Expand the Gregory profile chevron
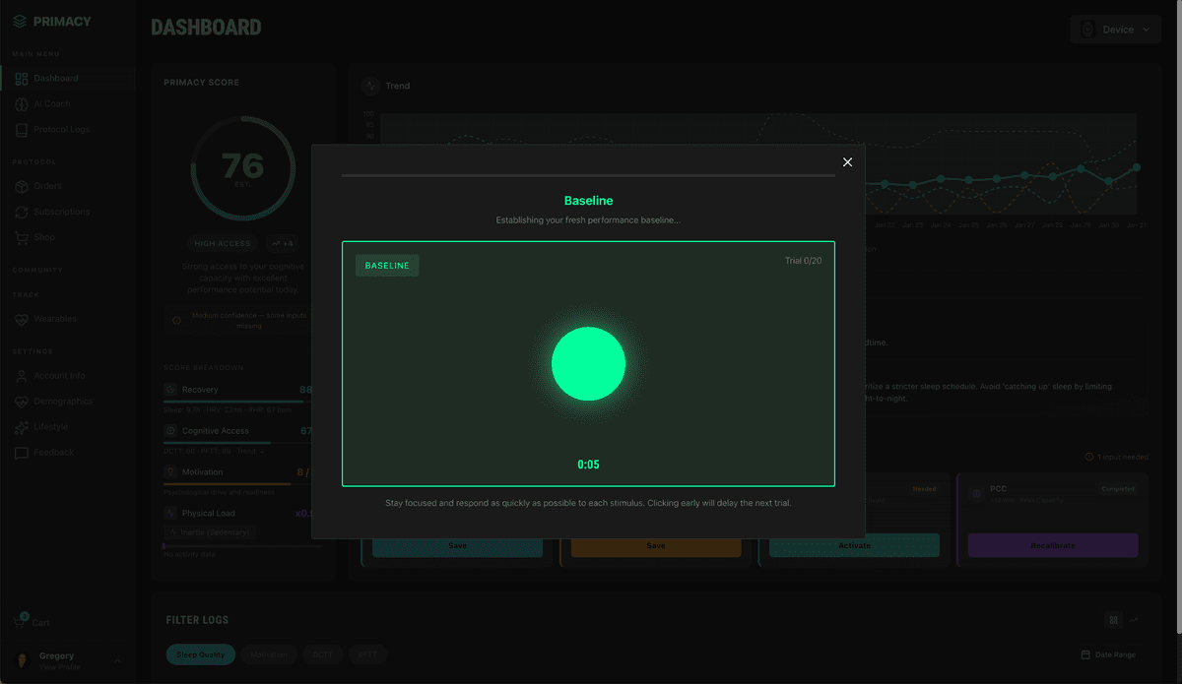1182x684 pixels. tap(118, 660)
